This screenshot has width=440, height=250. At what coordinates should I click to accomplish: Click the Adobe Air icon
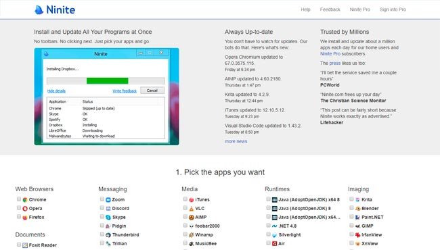275,243
